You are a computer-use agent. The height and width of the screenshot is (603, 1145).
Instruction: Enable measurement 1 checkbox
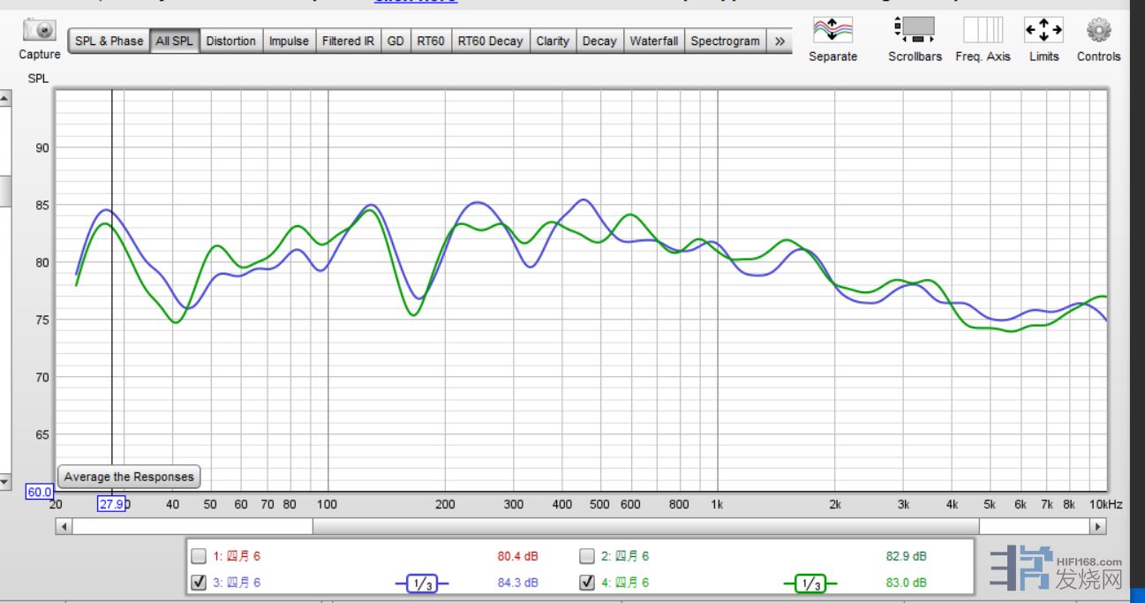pyautogui.click(x=199, y=556)
